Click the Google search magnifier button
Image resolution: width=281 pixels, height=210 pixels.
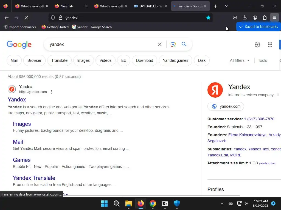[184, 44]
